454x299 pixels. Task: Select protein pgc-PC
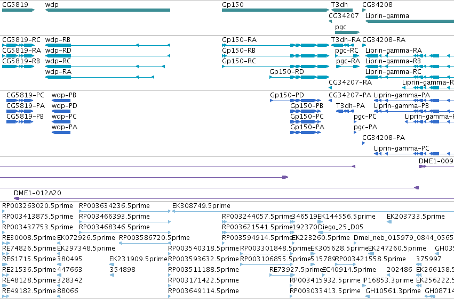tap(355, 122)
